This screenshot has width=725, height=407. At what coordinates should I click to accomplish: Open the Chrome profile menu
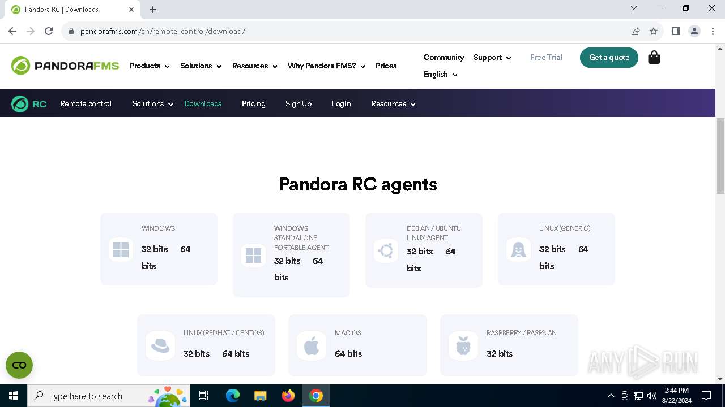[x=694, y=31]
